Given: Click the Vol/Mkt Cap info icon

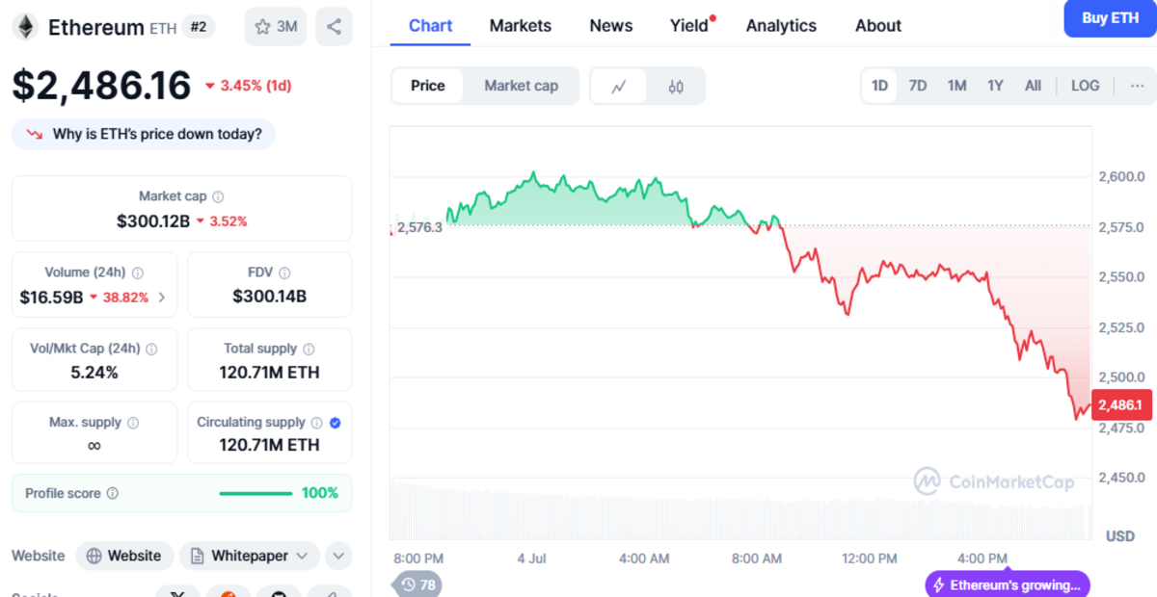Looking at the screenshot, I should 151,349.
